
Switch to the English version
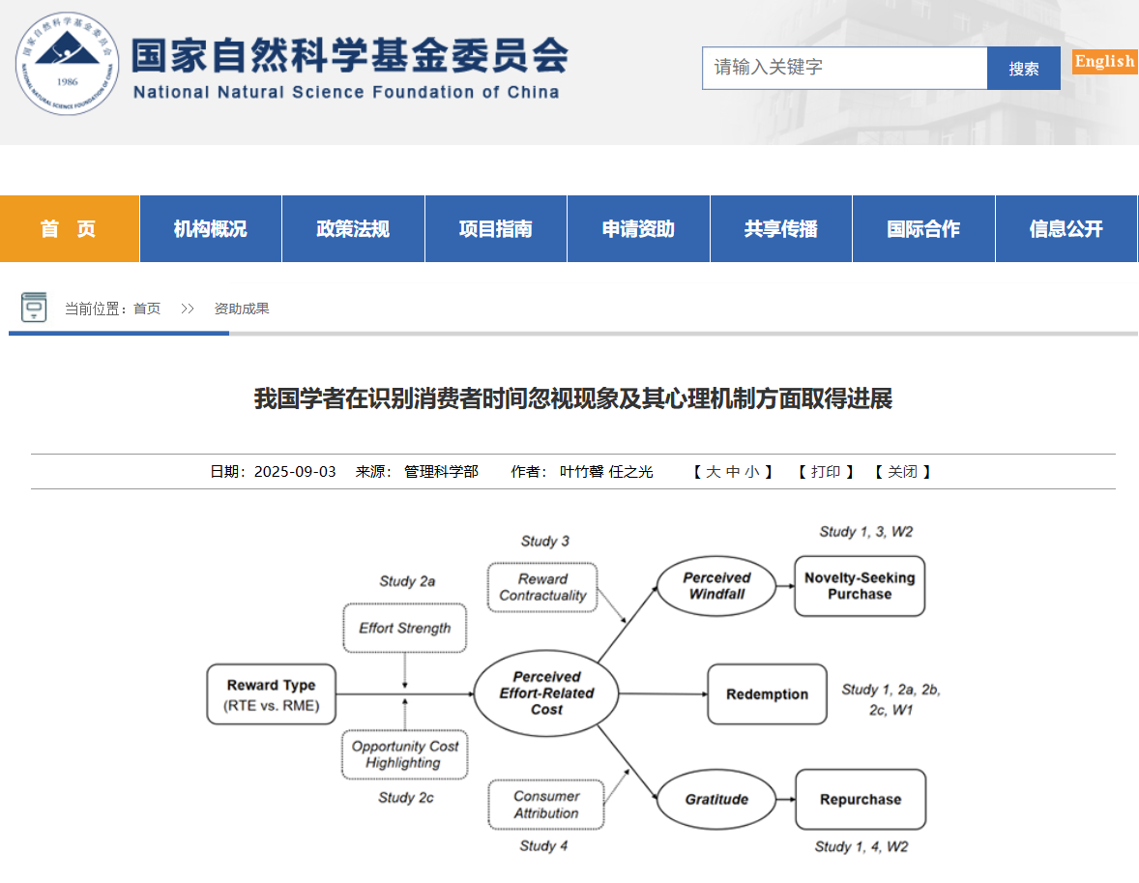(x=1104, y=61)
